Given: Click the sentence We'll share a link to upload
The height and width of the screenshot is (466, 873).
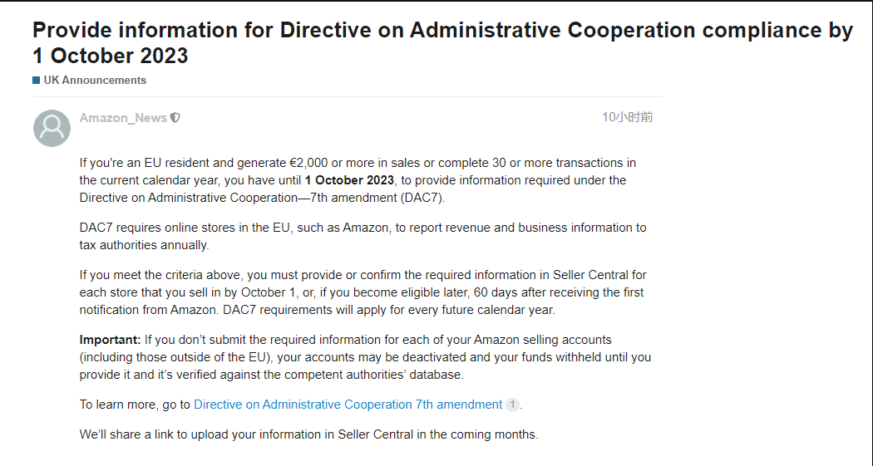Looking at the screenshot, I should (x=309, y=435).
